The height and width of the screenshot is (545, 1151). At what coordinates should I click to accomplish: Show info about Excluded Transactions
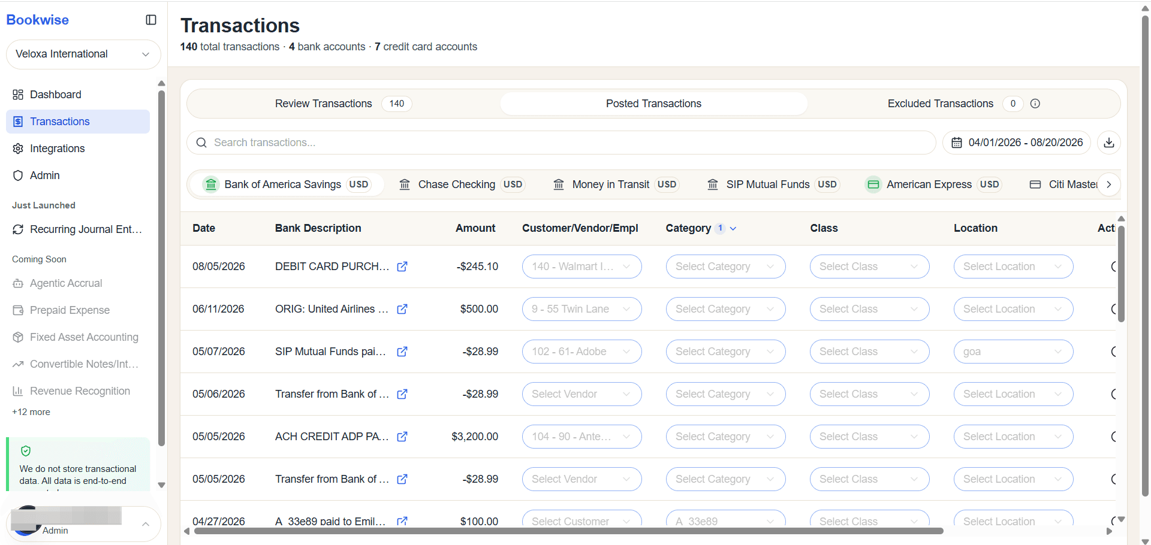1035,104
